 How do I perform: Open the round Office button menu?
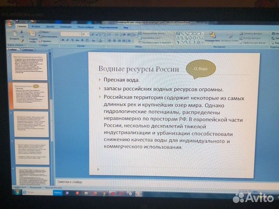pyautogui.click(x=10, y=23)
